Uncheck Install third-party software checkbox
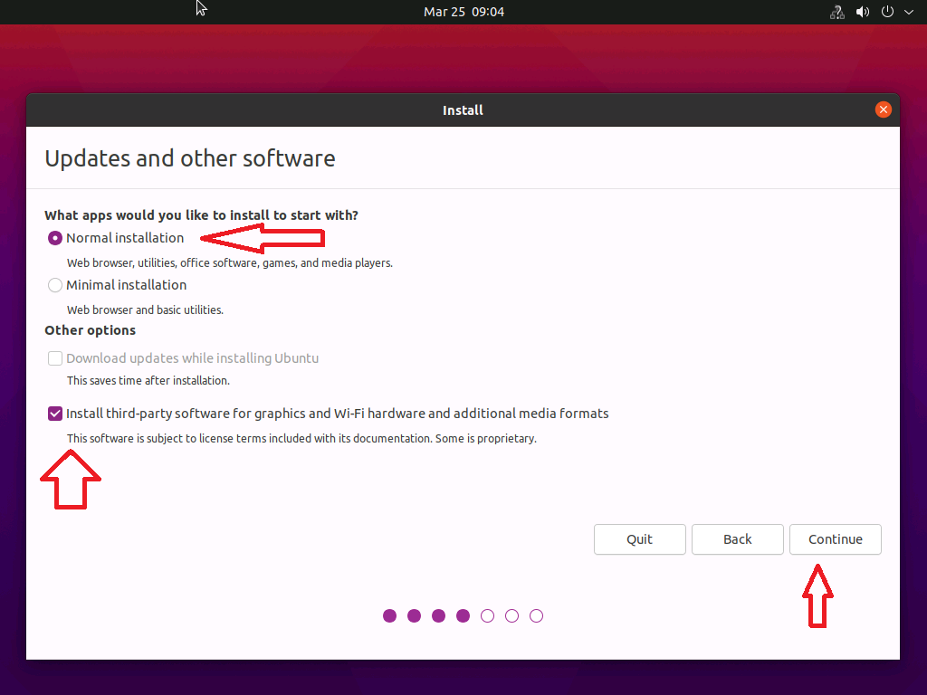This screenshot has width=927, height=695. pos(55,414)
